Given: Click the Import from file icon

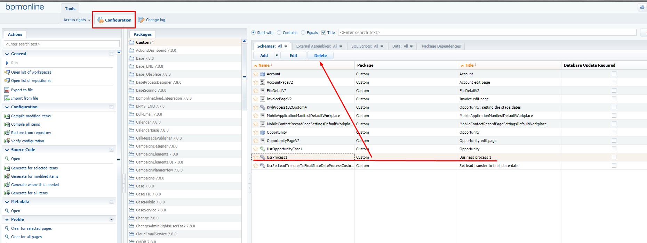Looking at the screenshot, I should click(x=7, y=98).
